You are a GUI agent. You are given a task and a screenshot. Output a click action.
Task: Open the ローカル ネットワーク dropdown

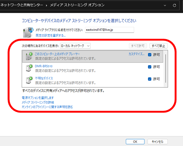pos(75,46)
